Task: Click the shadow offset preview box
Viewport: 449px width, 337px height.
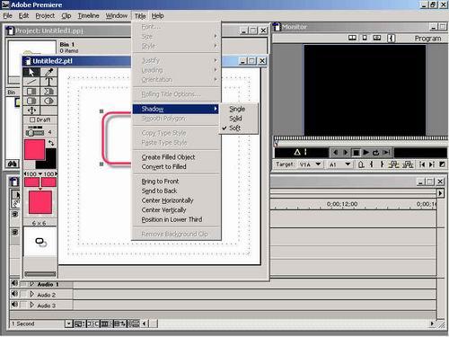Action: pyautogui.click(x=40, y=242)
